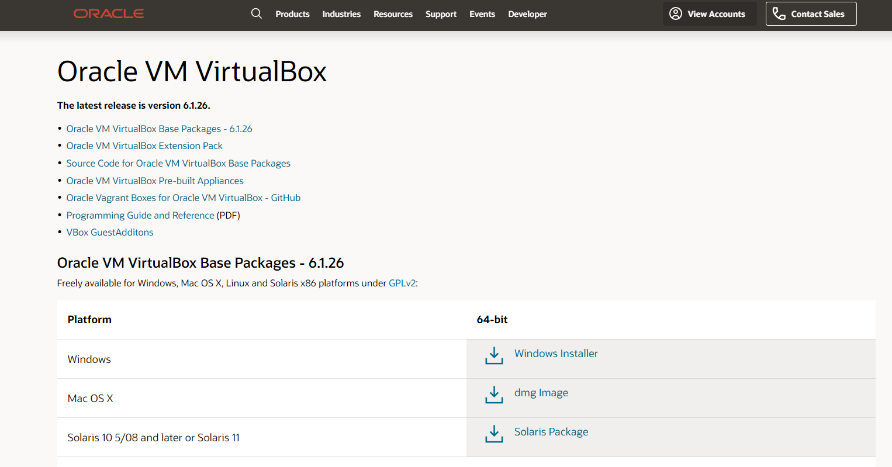Open Oracle VM VirtualBox Pre-built Appliances link
The width and height of the screenshot is (892, 467).
[155, 181]
